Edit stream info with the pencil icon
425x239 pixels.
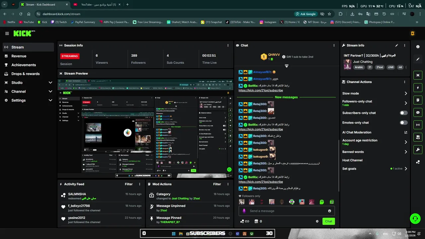[396, 45]
